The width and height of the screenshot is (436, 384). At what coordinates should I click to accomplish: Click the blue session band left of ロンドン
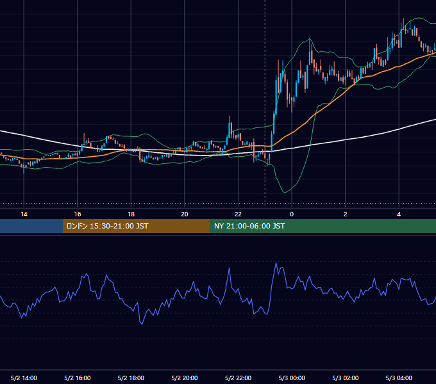click(x=31, y=226)
